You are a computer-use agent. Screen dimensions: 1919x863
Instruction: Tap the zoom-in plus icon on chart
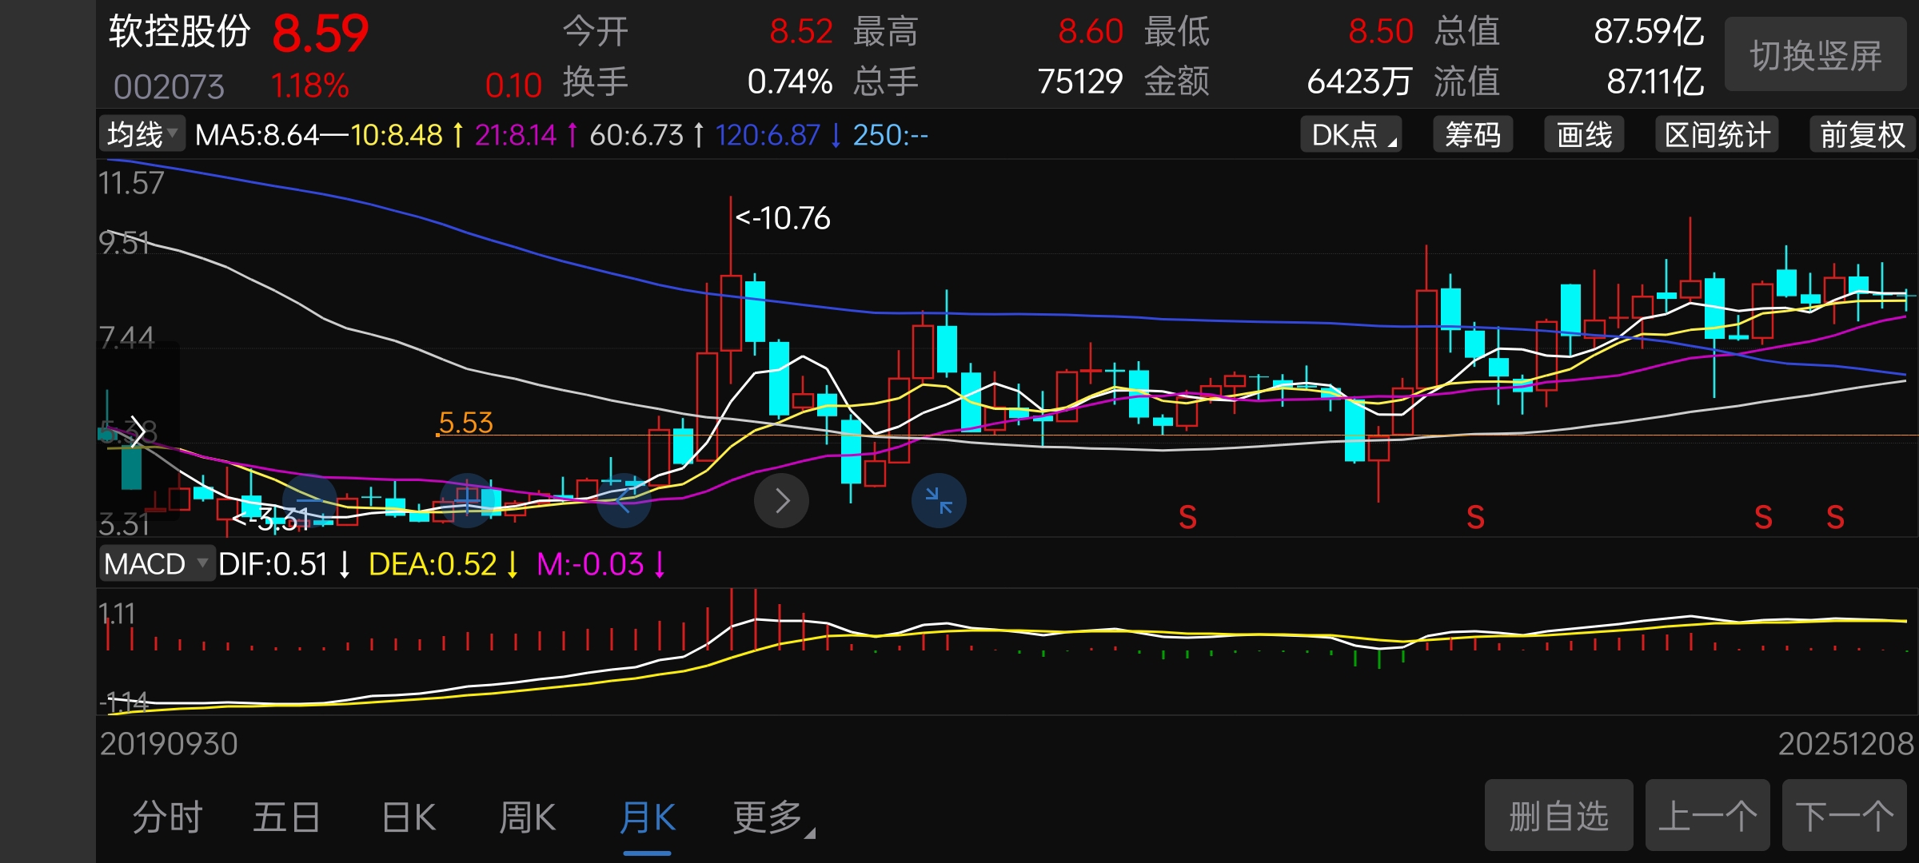pos(468,501)
